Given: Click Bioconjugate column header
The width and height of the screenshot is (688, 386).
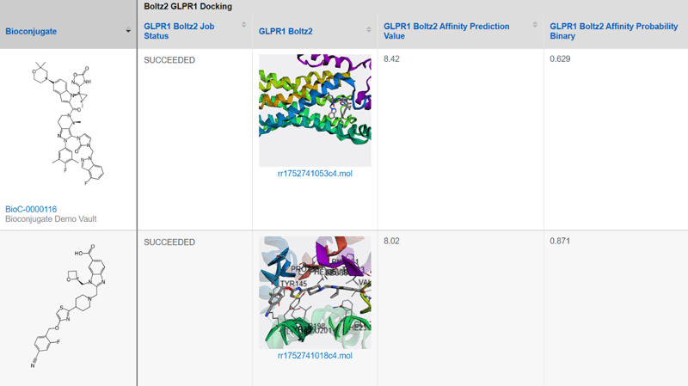Looking at the screenshot, I should [x=31, y=31].
